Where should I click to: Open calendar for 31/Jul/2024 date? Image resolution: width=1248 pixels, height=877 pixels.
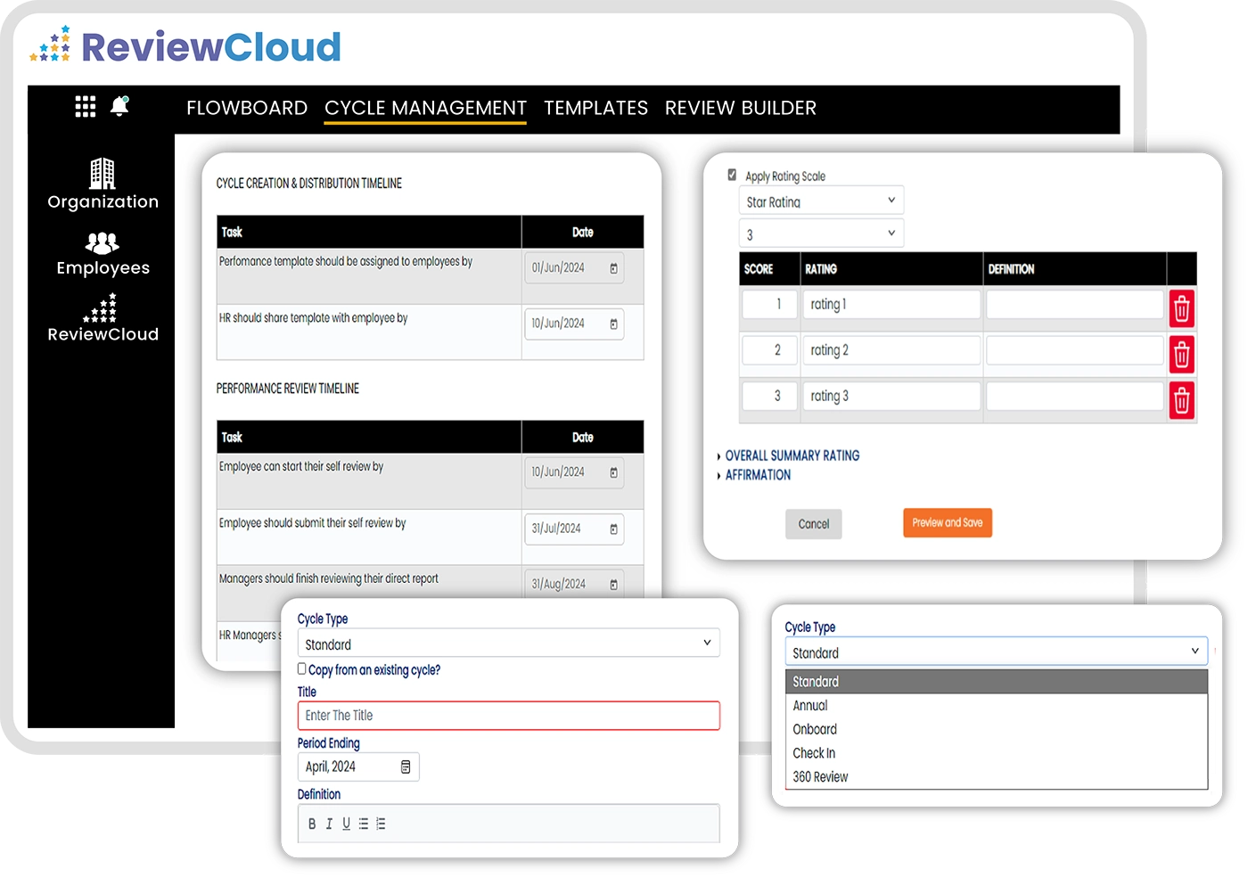pos(613,529)
